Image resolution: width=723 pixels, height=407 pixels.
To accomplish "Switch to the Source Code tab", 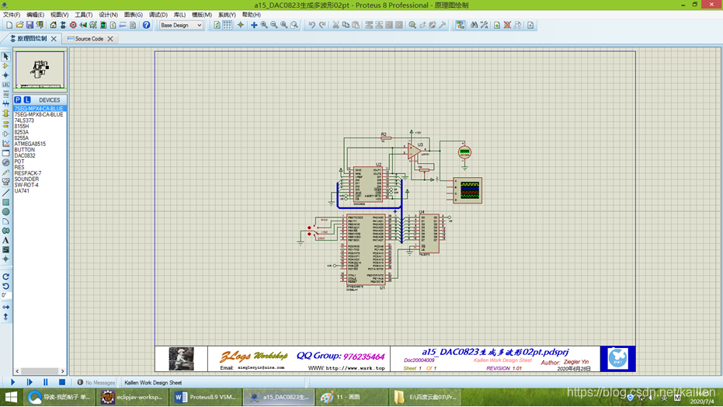I will coord(89,39).
